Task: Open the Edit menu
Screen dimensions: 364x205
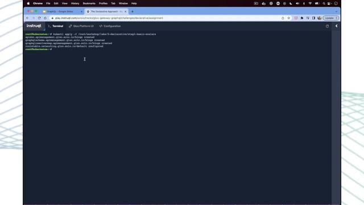Action: click(56, 3)
